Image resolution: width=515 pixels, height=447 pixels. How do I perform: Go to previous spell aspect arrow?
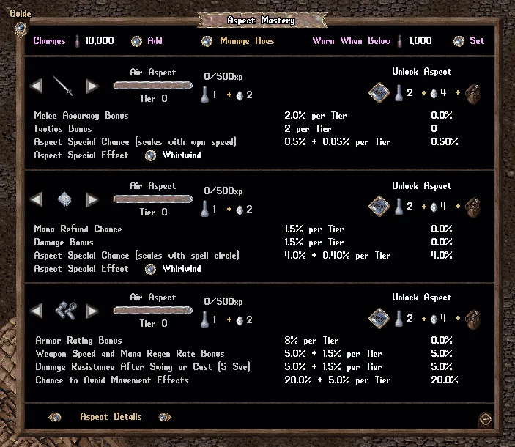(36, 200)
